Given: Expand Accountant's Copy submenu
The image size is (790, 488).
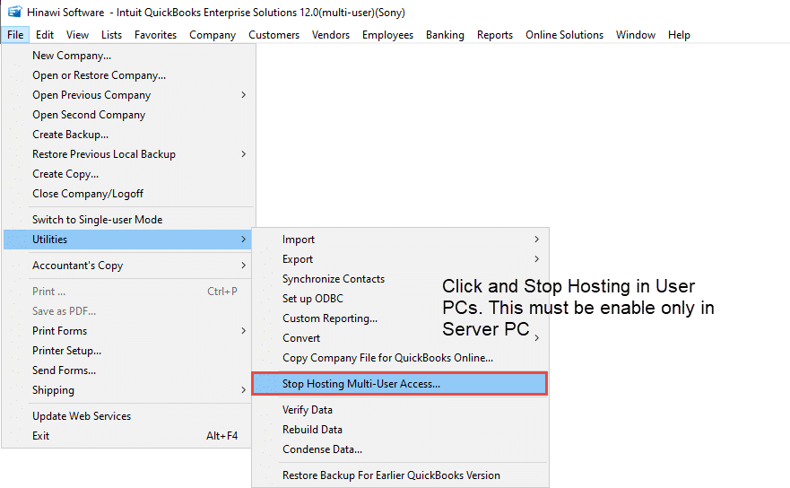Looking at the screenshot, I should point(128,266).
